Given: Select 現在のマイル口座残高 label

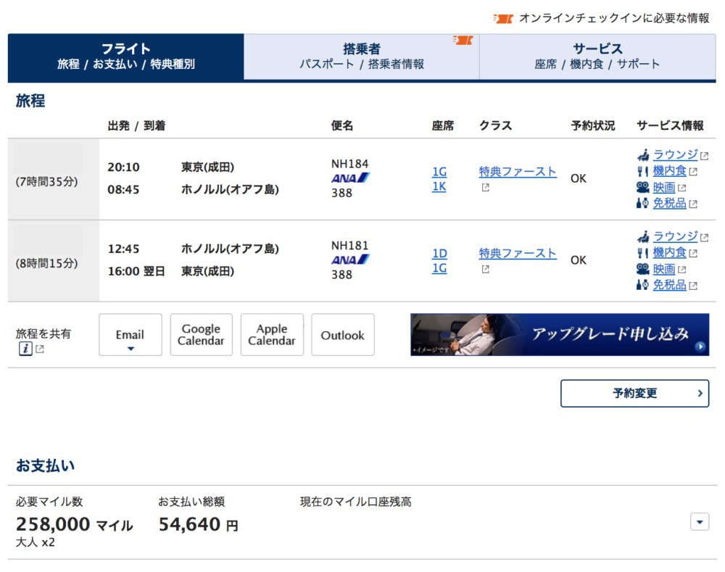Looking at the screenshot, I should 355,502.
